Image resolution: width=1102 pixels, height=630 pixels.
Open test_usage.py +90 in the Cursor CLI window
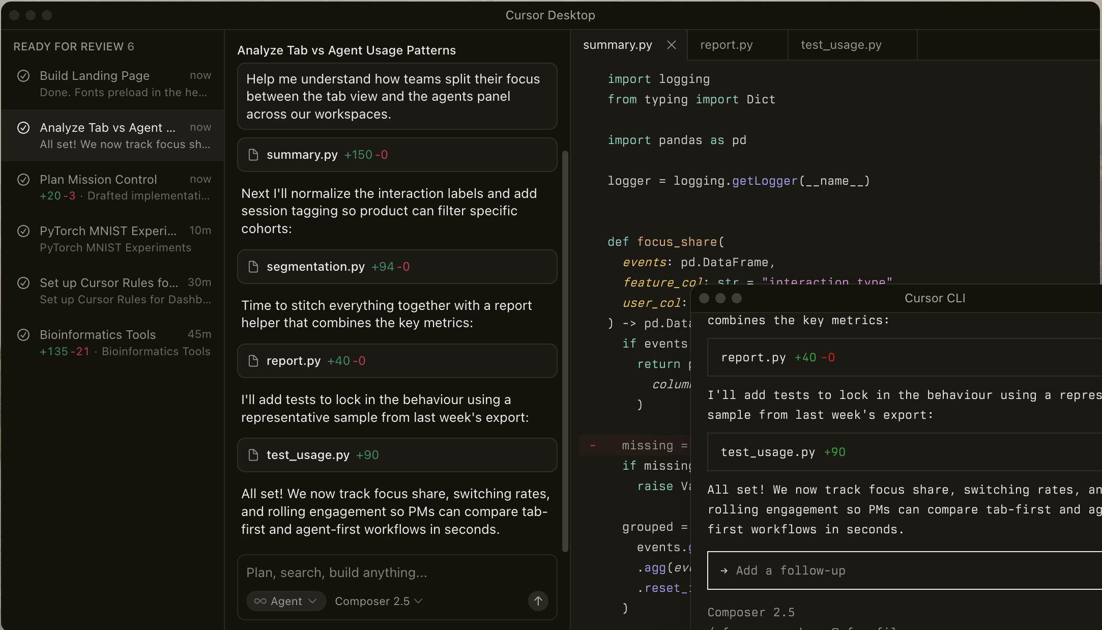click(904, 452)
